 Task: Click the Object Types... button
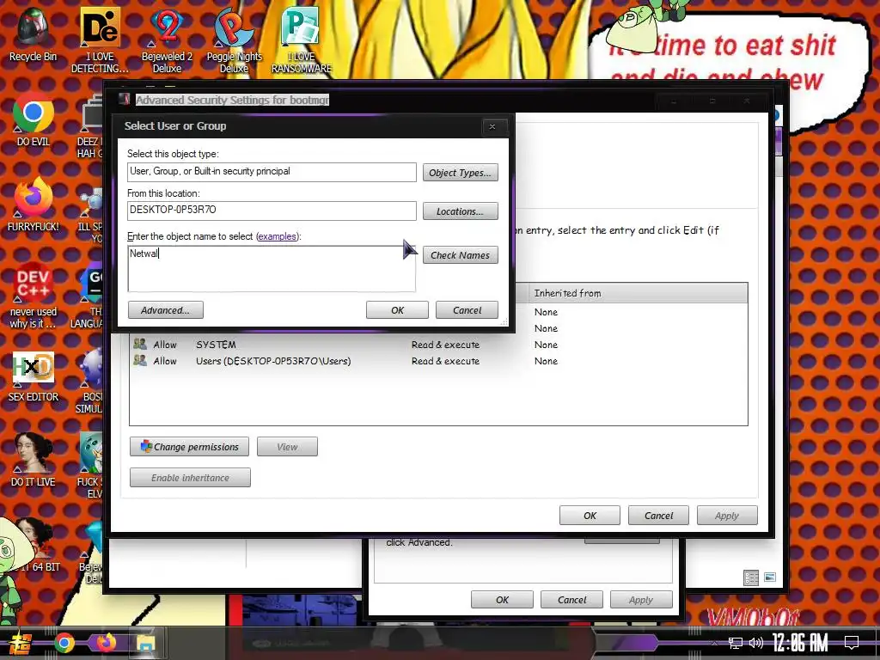click(x=461, y=173)
